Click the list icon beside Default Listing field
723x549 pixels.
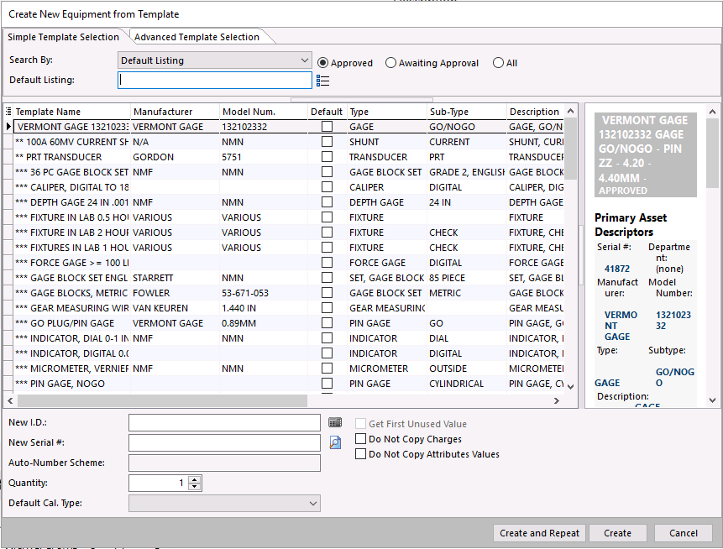323,81
